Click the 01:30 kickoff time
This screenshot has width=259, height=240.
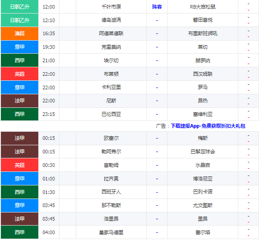click(x=49, y=192)
